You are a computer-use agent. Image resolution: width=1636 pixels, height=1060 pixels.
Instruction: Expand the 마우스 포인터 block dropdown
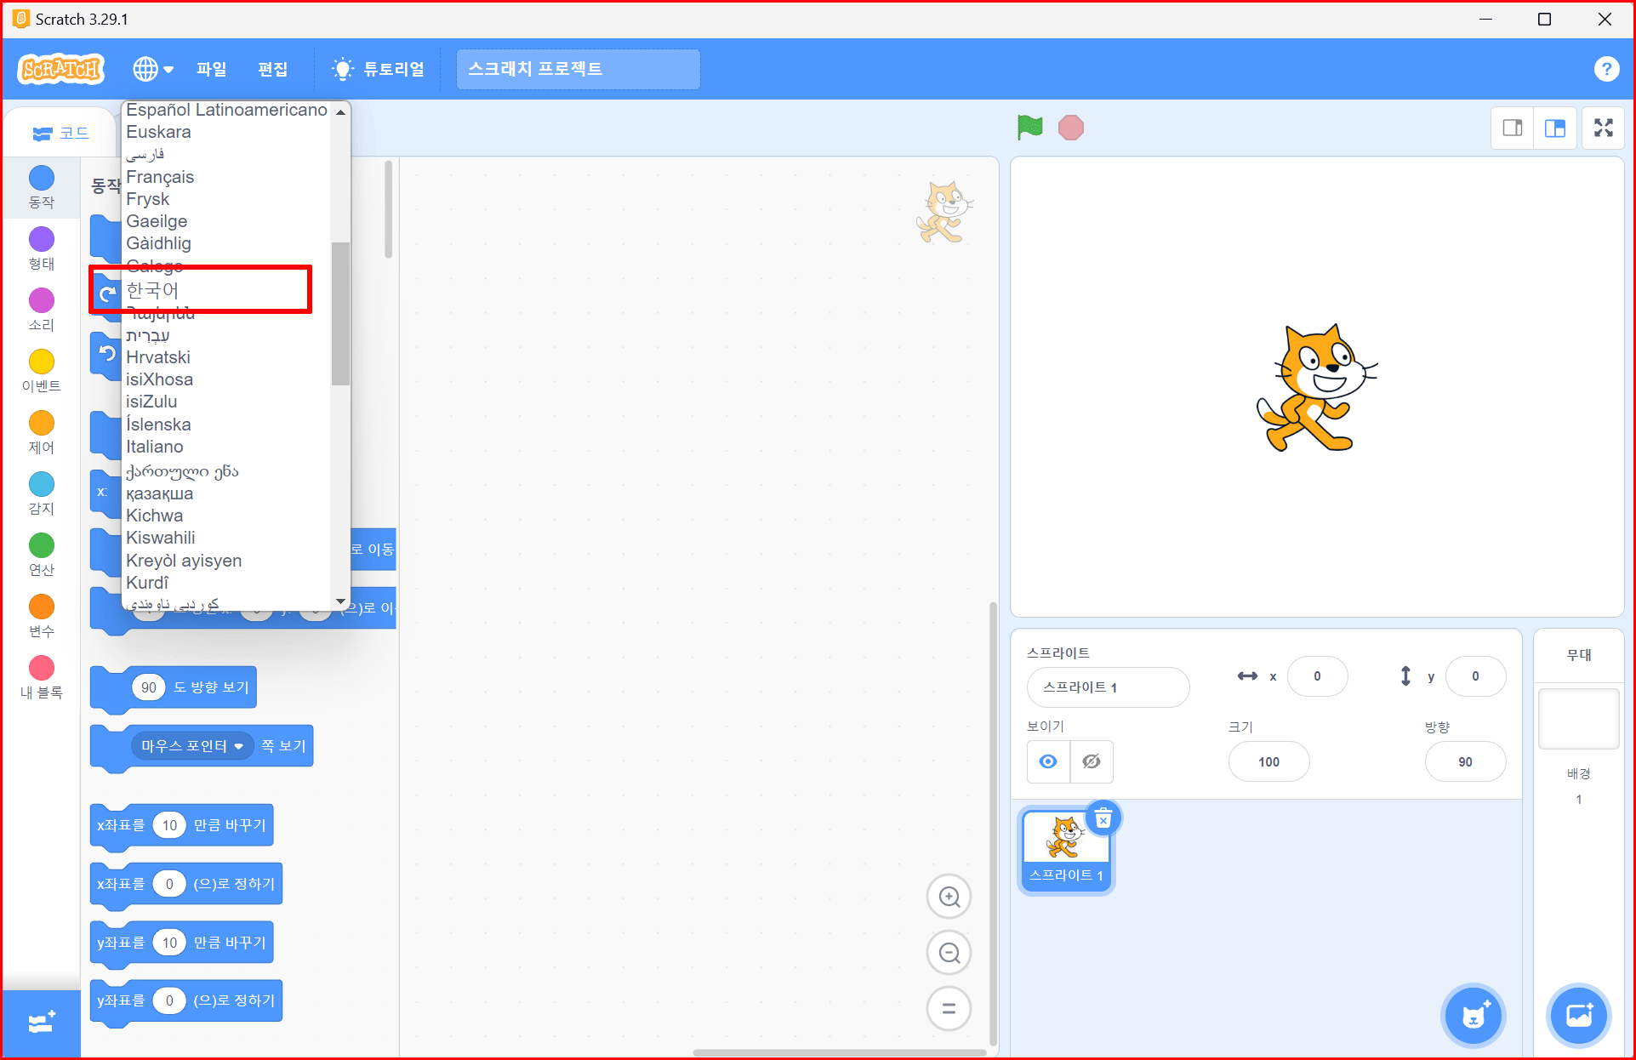coord(239,746)
